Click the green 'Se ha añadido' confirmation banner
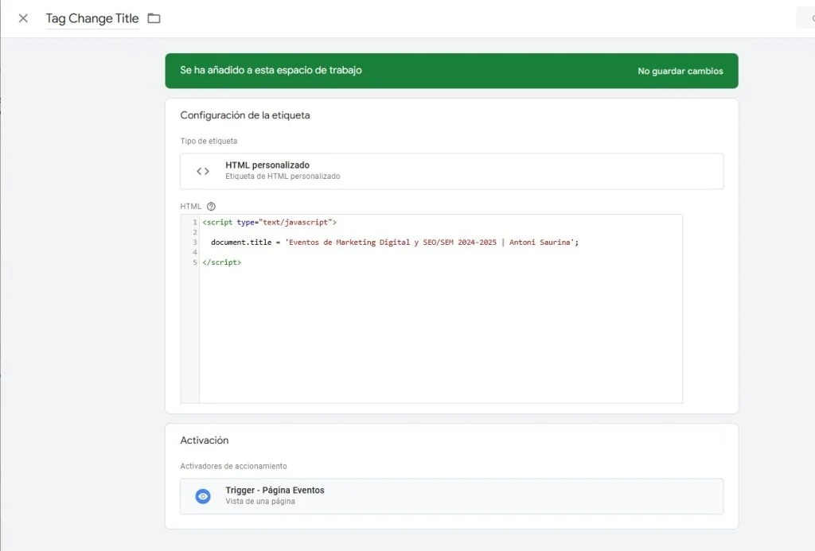 pyautogui.click(x=271, y=70)
